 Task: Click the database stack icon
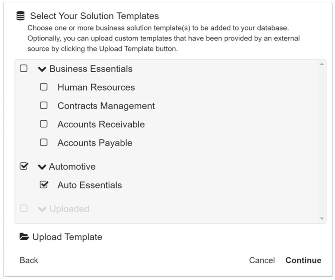pos(20,16)
